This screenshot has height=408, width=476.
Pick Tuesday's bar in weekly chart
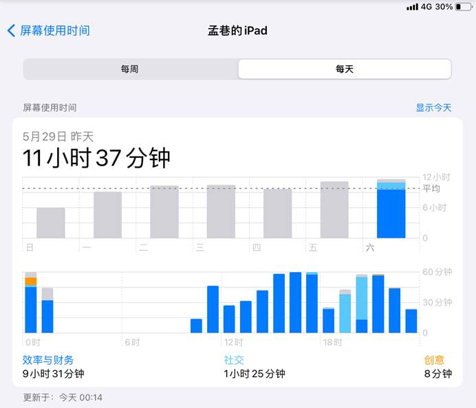(x=164, y=212)
